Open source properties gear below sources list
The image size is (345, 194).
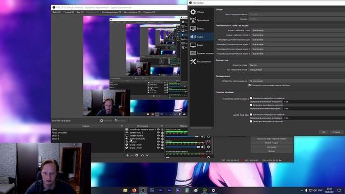point(137,155)
